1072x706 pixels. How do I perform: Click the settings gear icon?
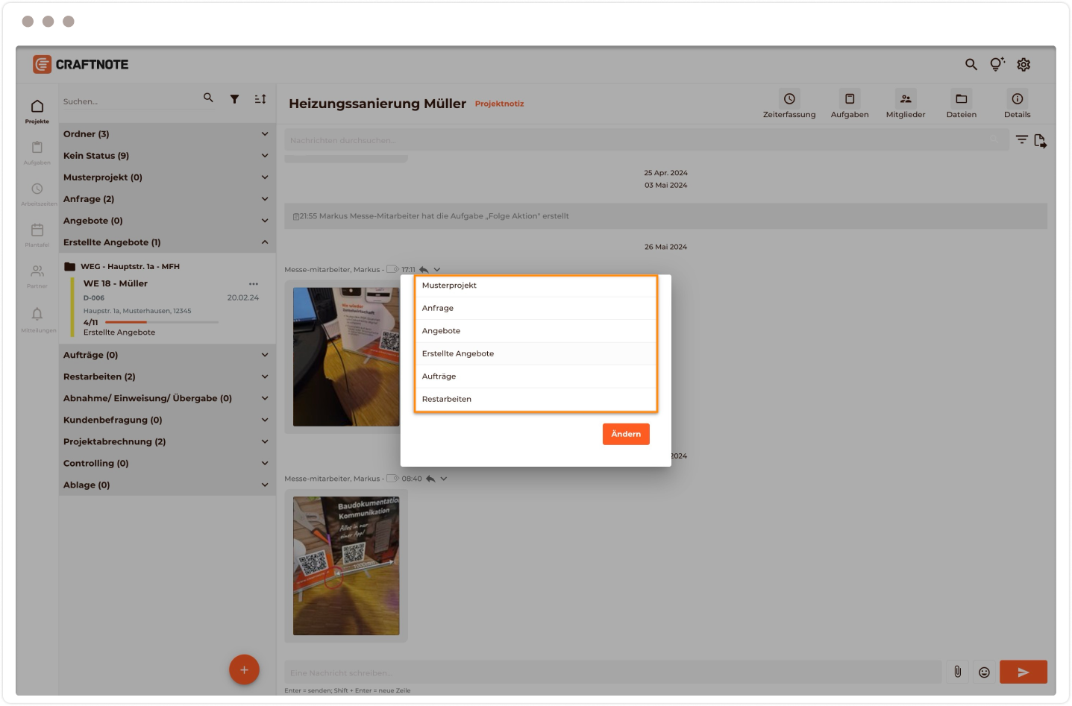pos(1024,65)
